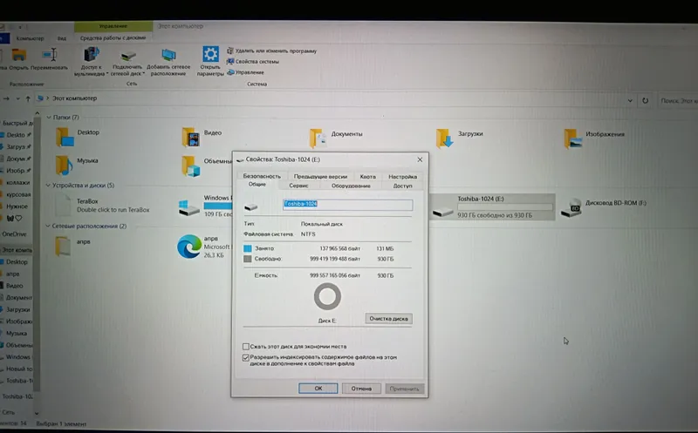This screenshot has width=698, height=433.
Task: Switch to the Сервис tab
Action: pyautogui.click(x=298, y=186)
